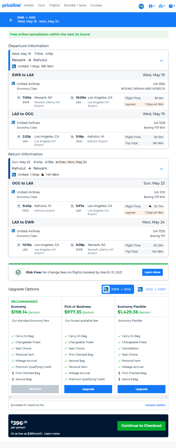Click the United logo in departure summary row

tap(14, 66)
